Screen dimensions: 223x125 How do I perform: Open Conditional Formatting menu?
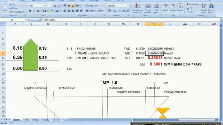tap(137, 8)
